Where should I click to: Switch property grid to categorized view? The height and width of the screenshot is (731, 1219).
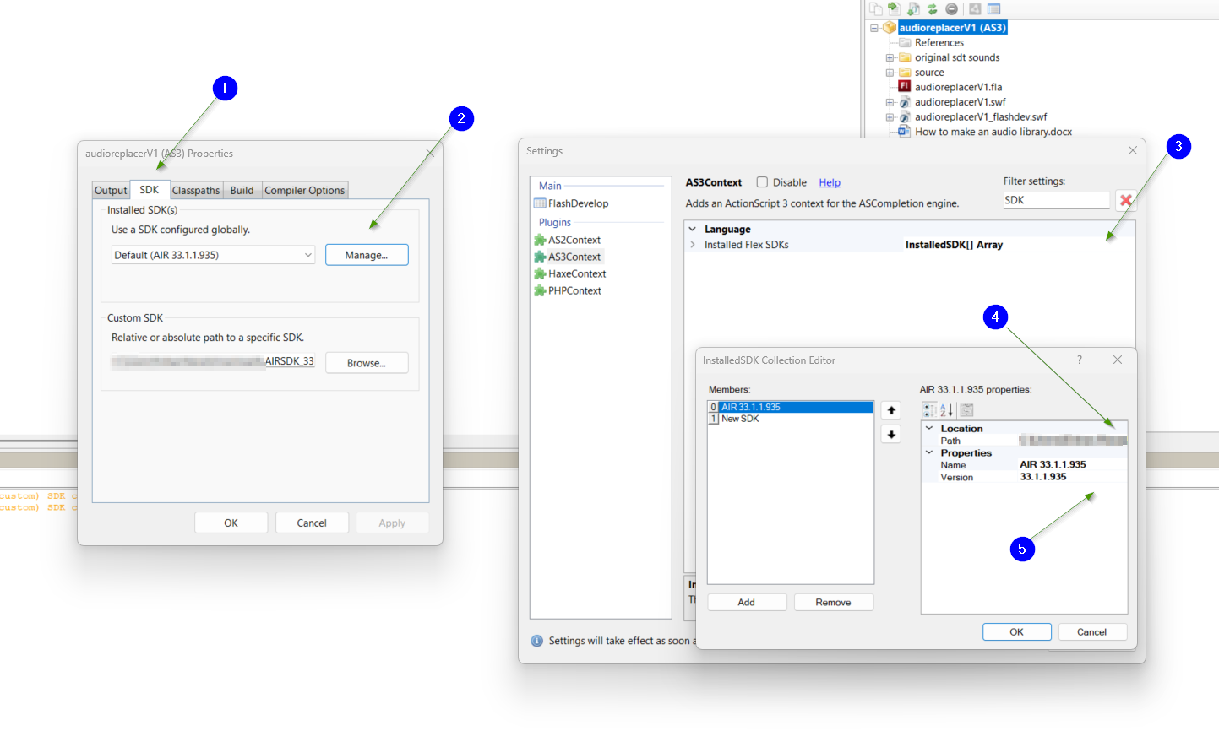[929, 410]
